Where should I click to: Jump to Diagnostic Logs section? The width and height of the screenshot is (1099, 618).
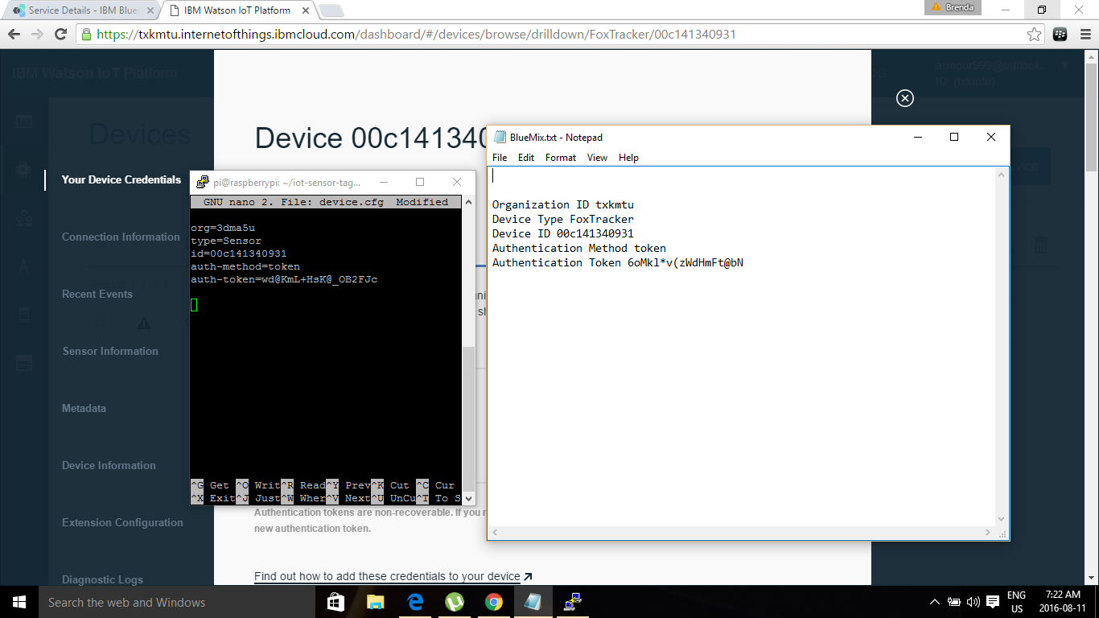tap(102, 579)
